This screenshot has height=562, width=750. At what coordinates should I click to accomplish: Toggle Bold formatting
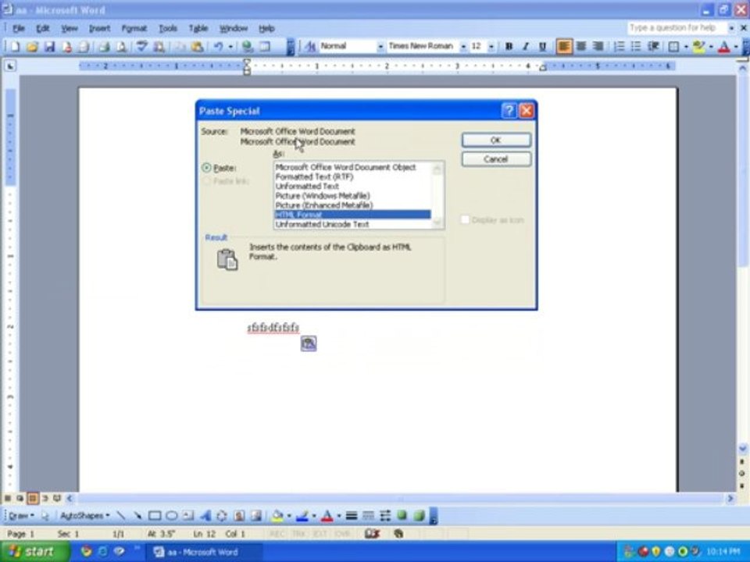pyautogui.click(x=509, y=46)
